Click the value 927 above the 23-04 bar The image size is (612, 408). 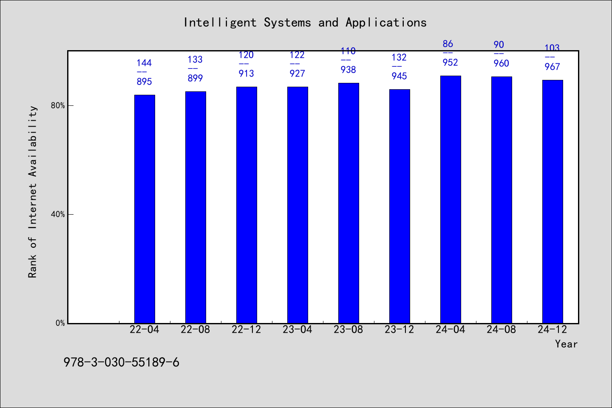pyautogui.click(x=297, y=74)
